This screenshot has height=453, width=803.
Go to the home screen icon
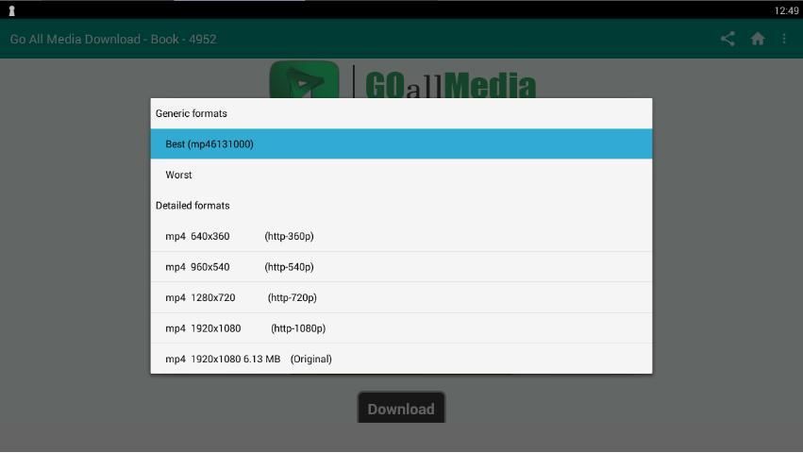pos(757,39)
